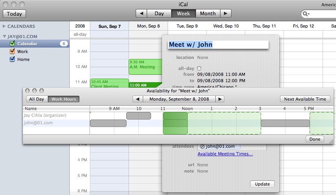
Task: Click the Fri, Sep 12 column header
Action: click(303, 26)
